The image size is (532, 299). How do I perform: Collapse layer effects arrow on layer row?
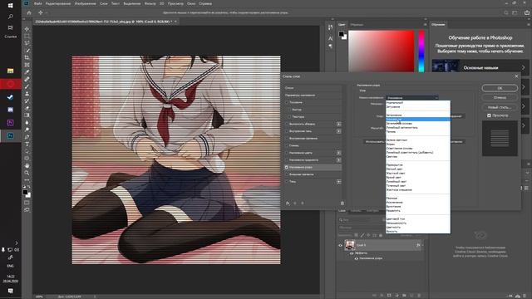[422, 245]
